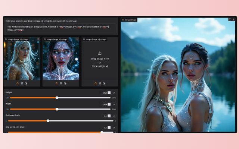This screenshot has width=239, height=149.
Task: Click the img_guidance_scale number stepper
Action: pyautogui.click(x=109, y=127)
